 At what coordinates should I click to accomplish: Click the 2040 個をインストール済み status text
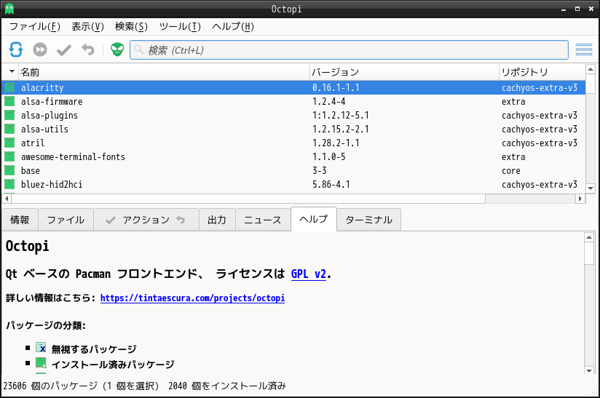tap(227, 386)
